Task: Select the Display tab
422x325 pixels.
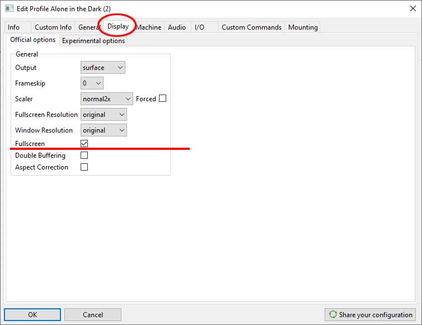Action: coord(118,26)
